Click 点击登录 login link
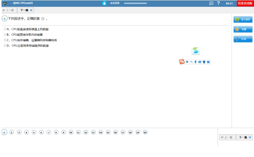The height and width of the screenshot is (157, 254). coord(115,3)
